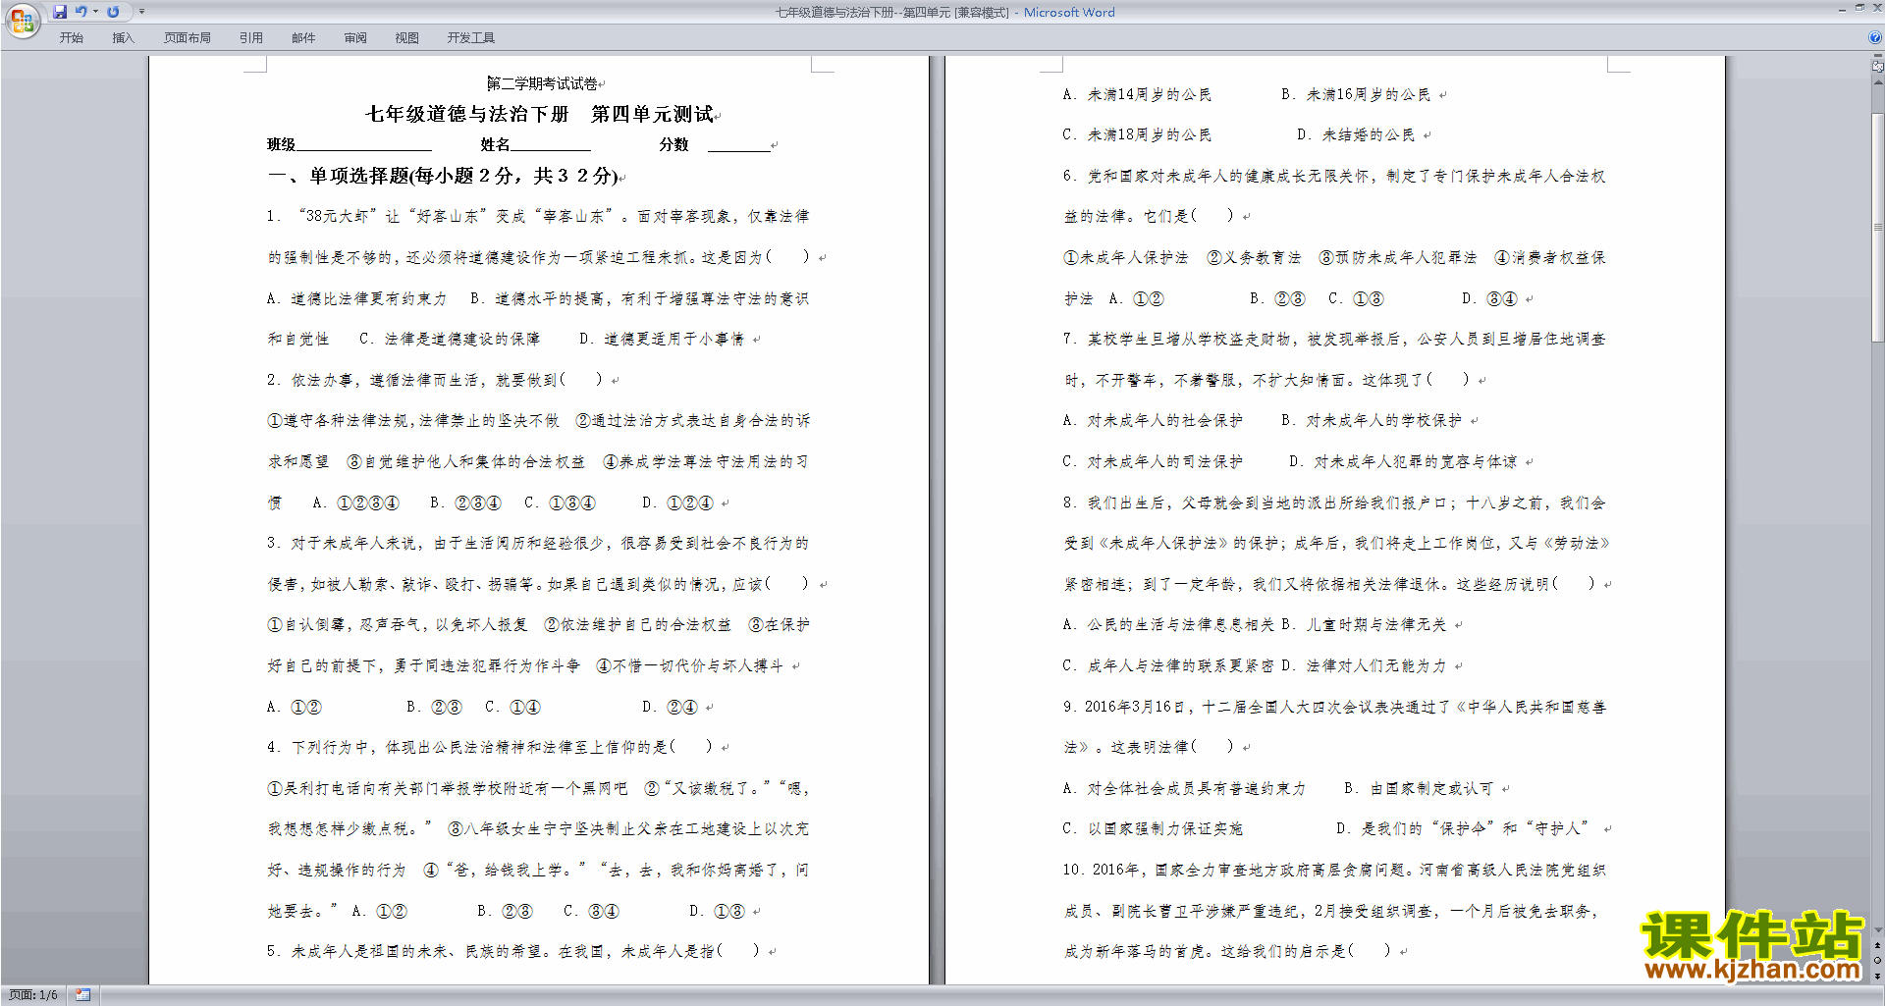
Task: Open Customize Quick Access Toolbar dropdown
Action: tap(141, 12)
